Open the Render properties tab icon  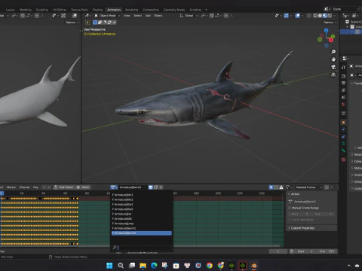(343, 76)
